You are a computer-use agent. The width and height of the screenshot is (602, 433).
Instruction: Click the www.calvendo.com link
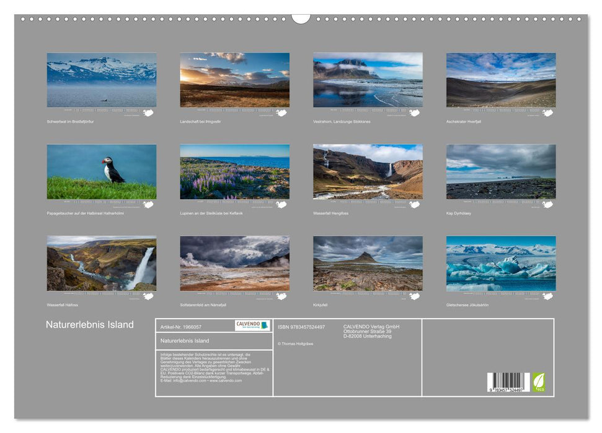[x=224, y=380]
